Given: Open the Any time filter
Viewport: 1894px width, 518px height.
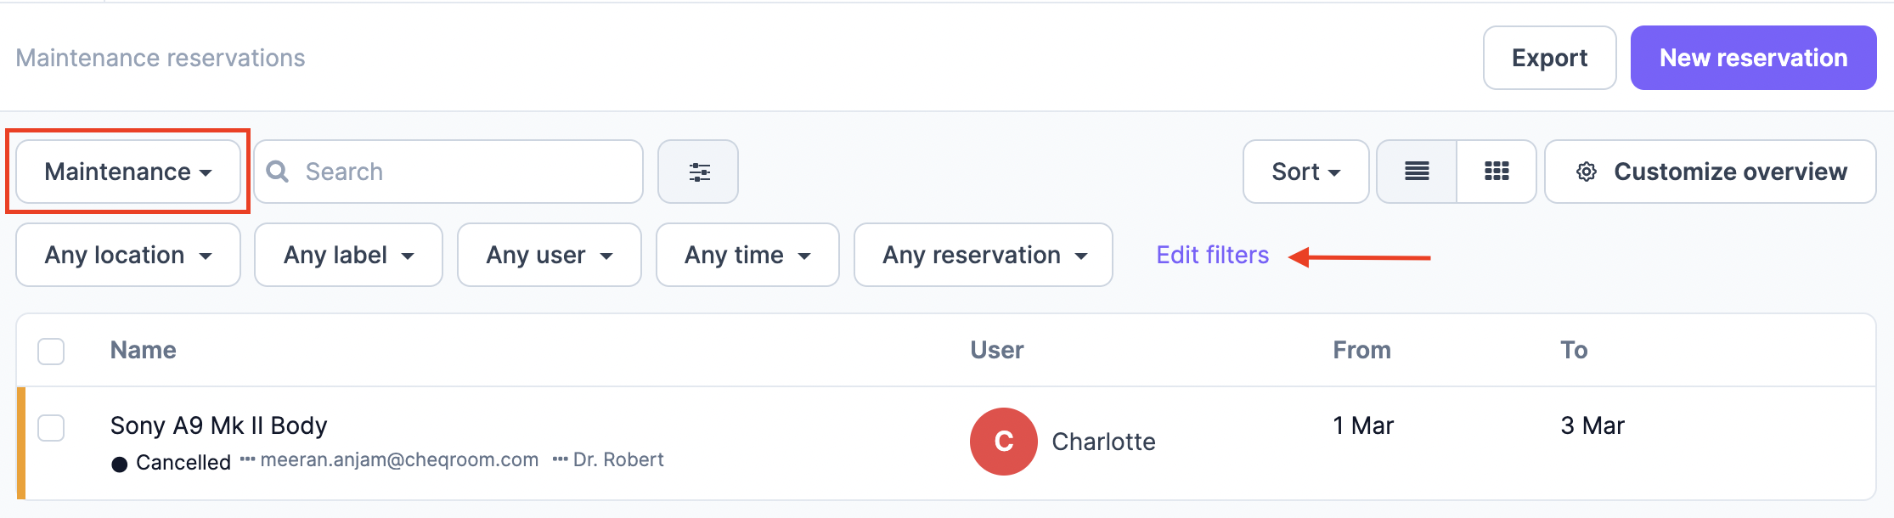Looking at the screenshot, I should (747, 255).
